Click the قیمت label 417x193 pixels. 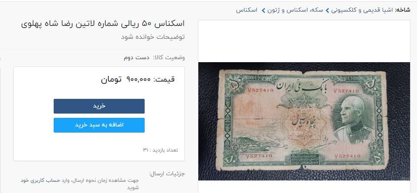[164, 79]
